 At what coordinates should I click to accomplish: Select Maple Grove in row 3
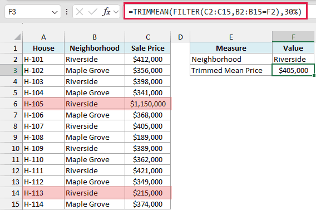coord(95,70)
